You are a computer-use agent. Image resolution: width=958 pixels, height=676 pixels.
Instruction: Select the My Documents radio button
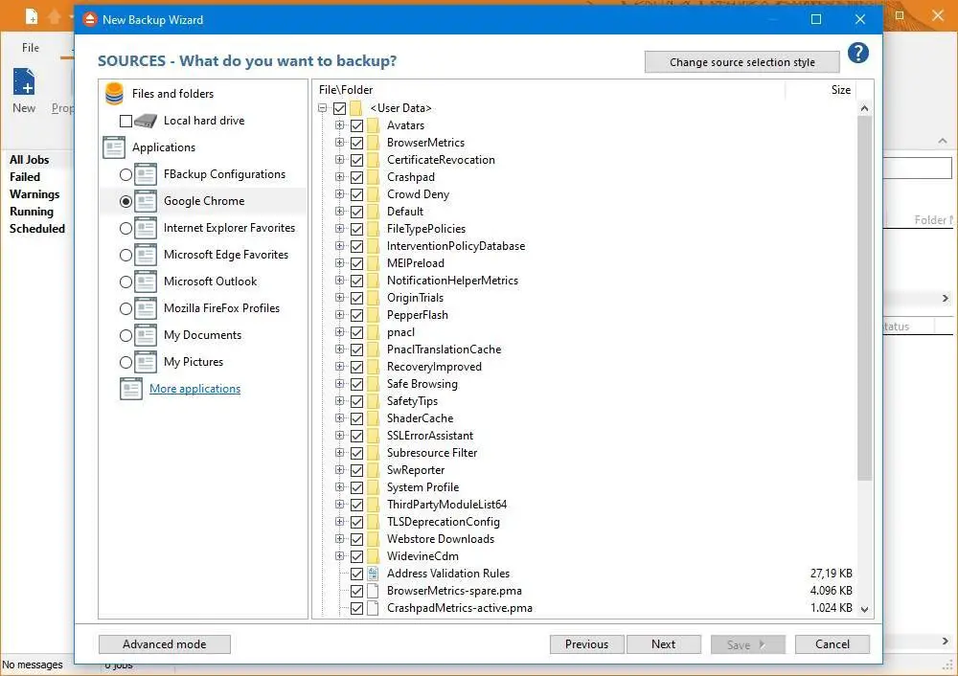(x=125, y=336)
